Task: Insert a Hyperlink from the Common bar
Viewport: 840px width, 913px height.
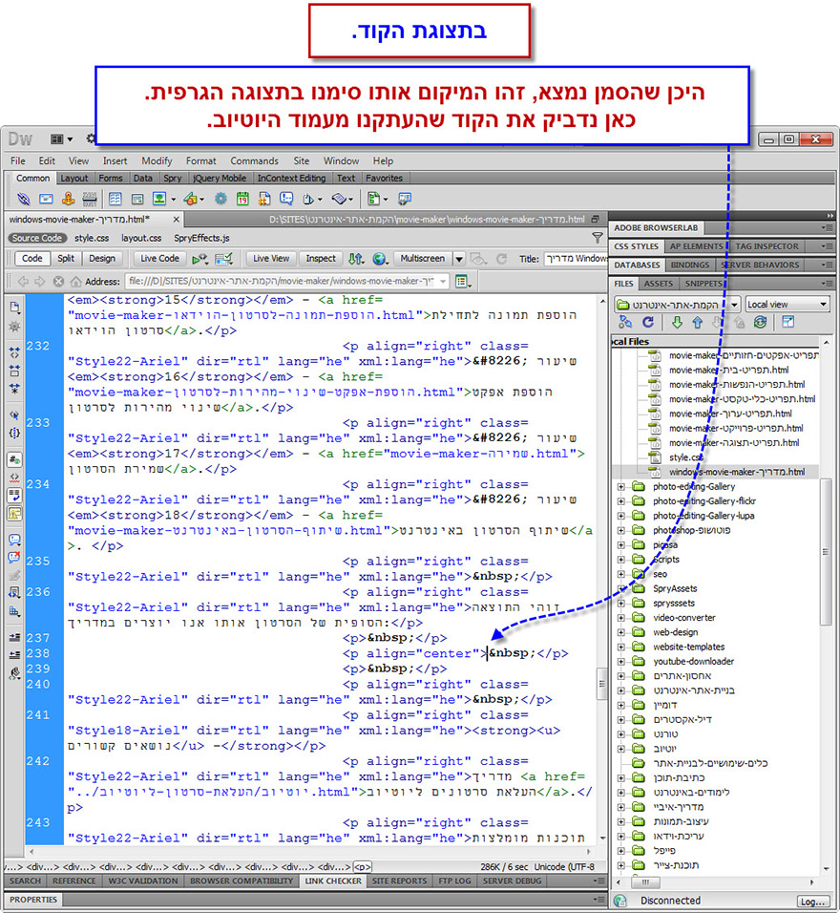Action: [23, 200]
